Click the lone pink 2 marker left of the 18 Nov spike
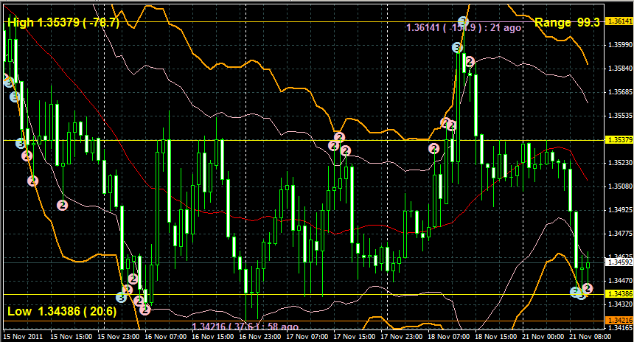The image size is (634, 342). pyautogui.click(x=434, y=148)
